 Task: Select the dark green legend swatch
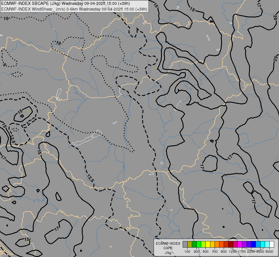click(x=194, y=244)
